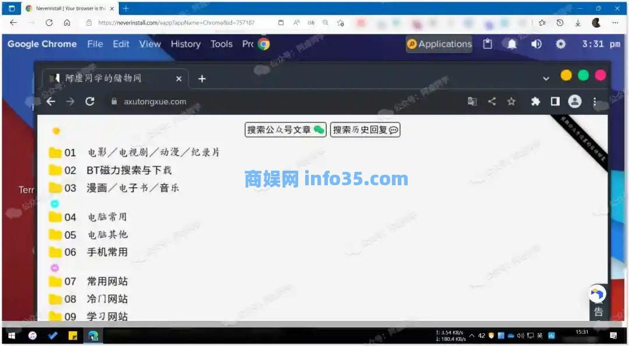Open folder 05 电脑其他
The height and width of the screenshot is (346, 629).
click(x=89, y=235)
